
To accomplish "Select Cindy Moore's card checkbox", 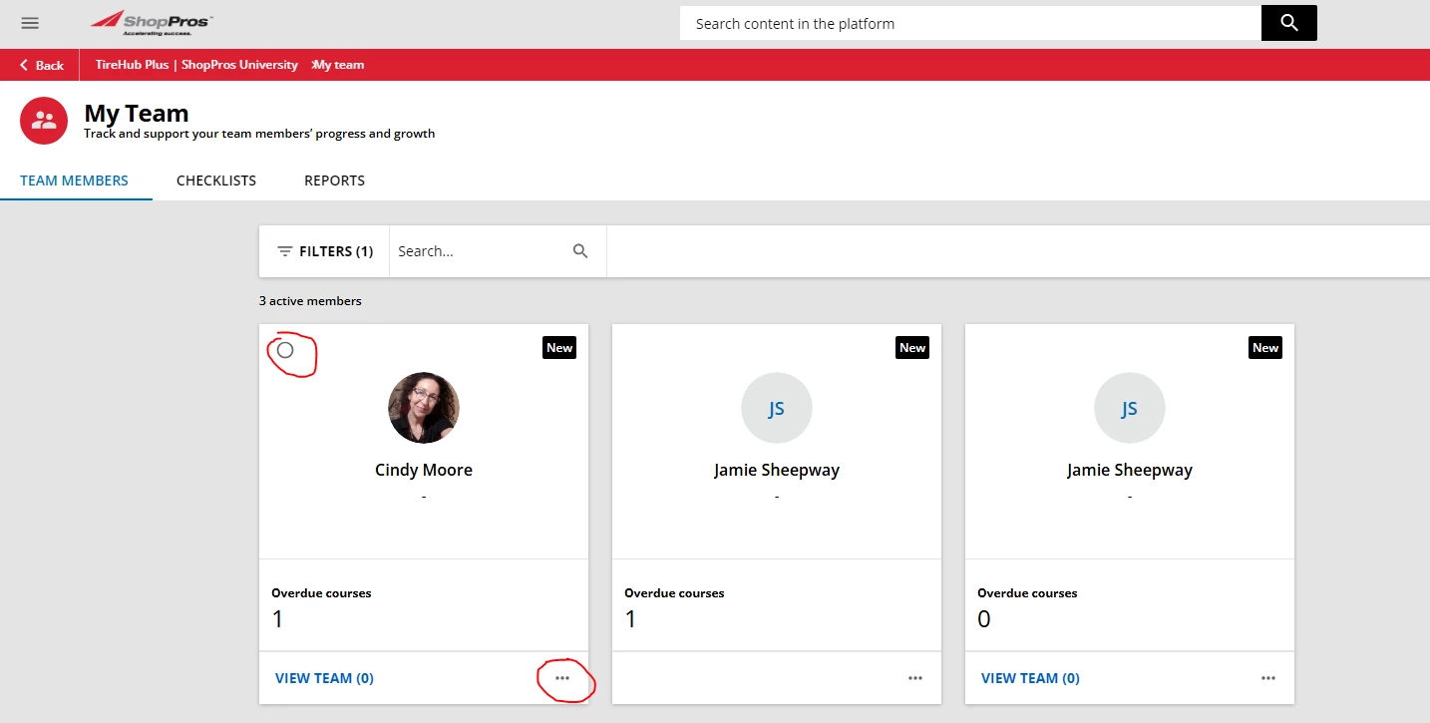I will click(285, 350).
